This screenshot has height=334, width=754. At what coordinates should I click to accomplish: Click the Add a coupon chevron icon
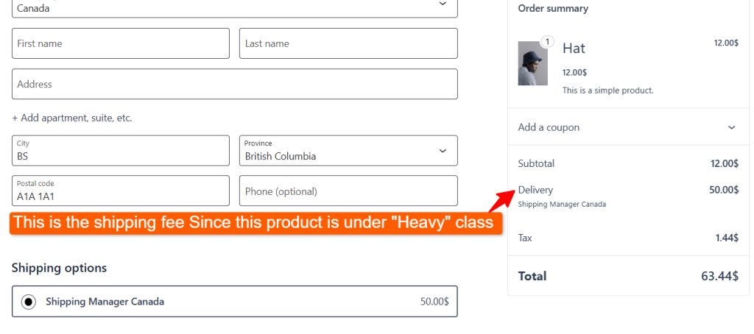coord(731,127)
